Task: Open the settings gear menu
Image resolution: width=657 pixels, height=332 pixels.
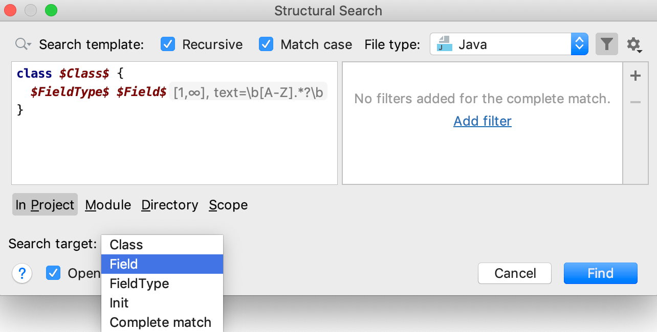Action: (x=634, y=45)
